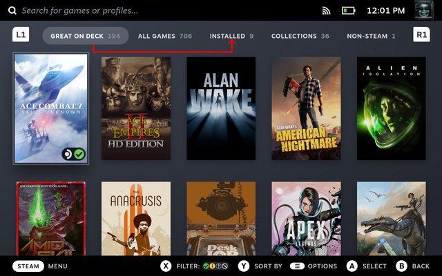This screenshot has width=442, height=276.
Task: Open the Apex Legends game cover
Action: 306,219
